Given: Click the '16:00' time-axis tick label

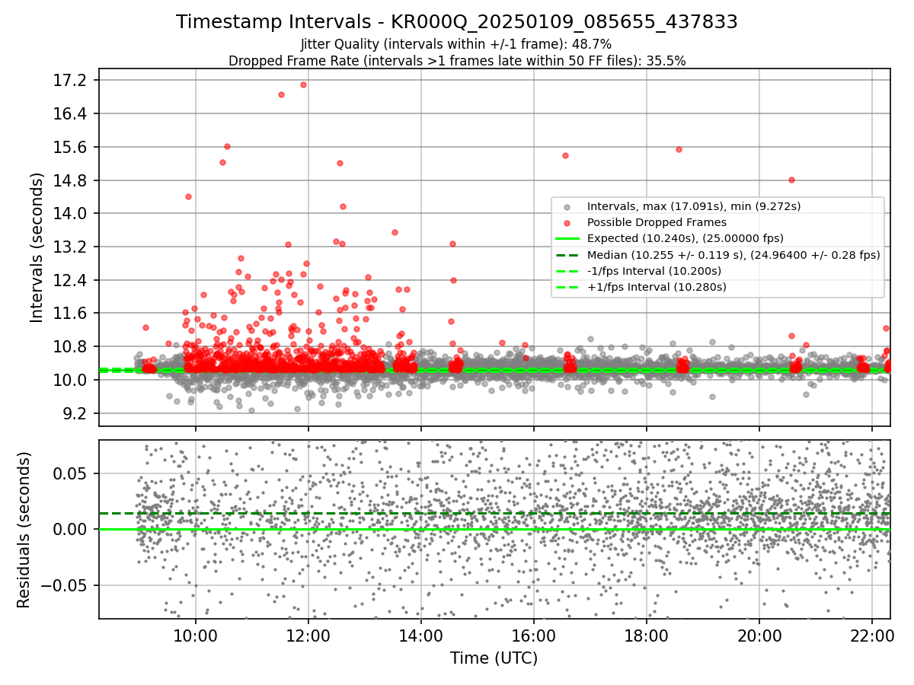Looking at the screenshot, I should (534, 636).
